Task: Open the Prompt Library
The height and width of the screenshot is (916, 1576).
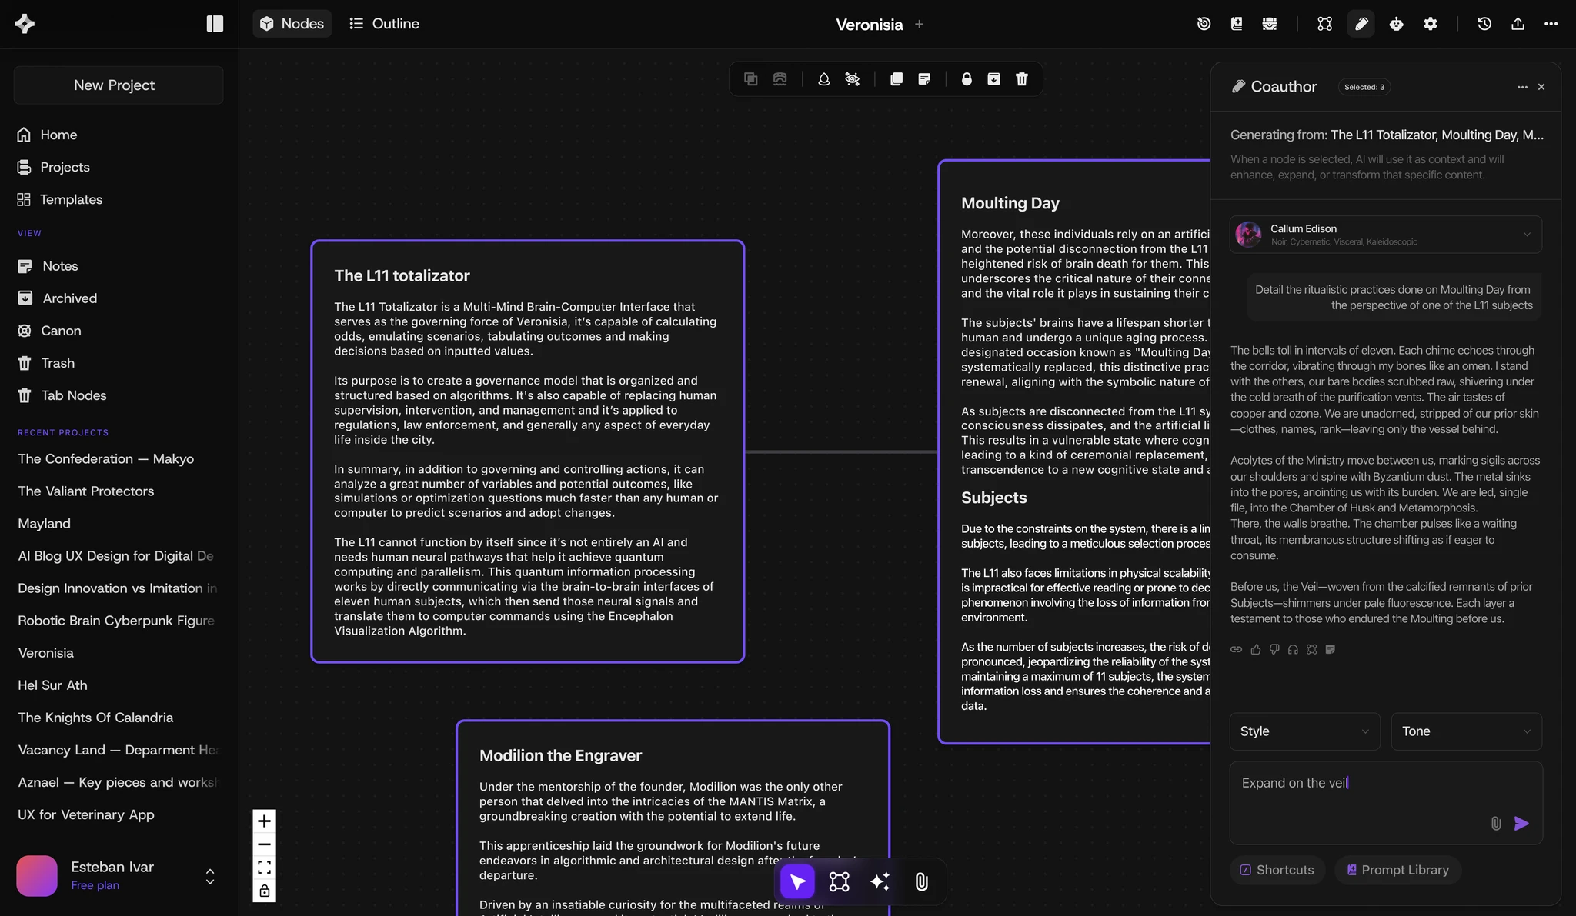Action: pos(1397,870)
